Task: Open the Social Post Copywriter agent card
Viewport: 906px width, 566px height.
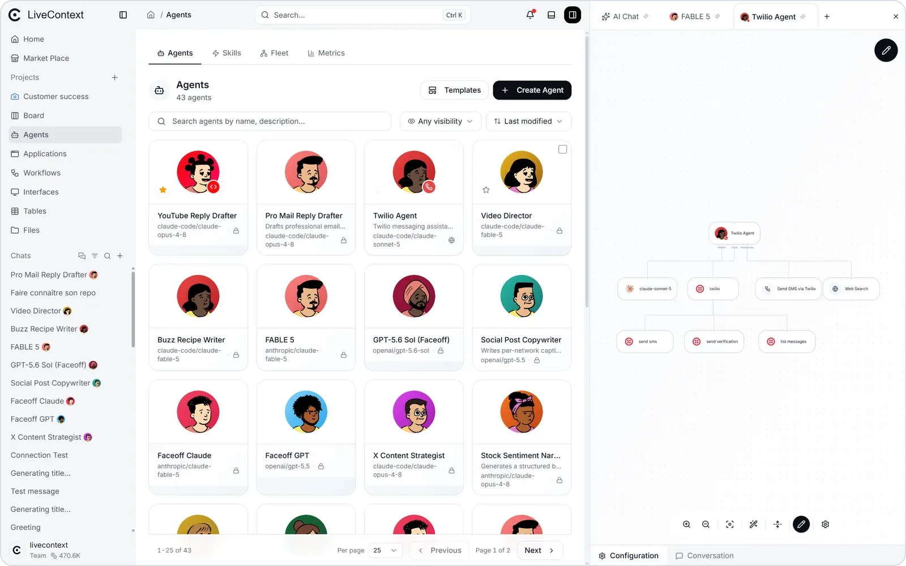Action: tap(522, 318)
